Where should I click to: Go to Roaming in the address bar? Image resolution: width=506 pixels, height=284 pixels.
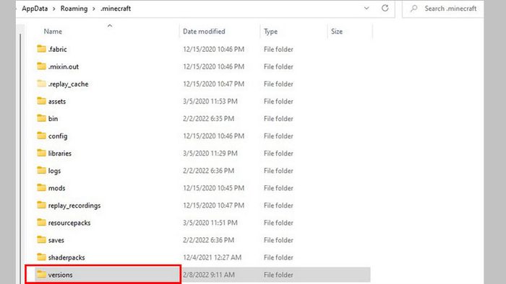[74, 9]
